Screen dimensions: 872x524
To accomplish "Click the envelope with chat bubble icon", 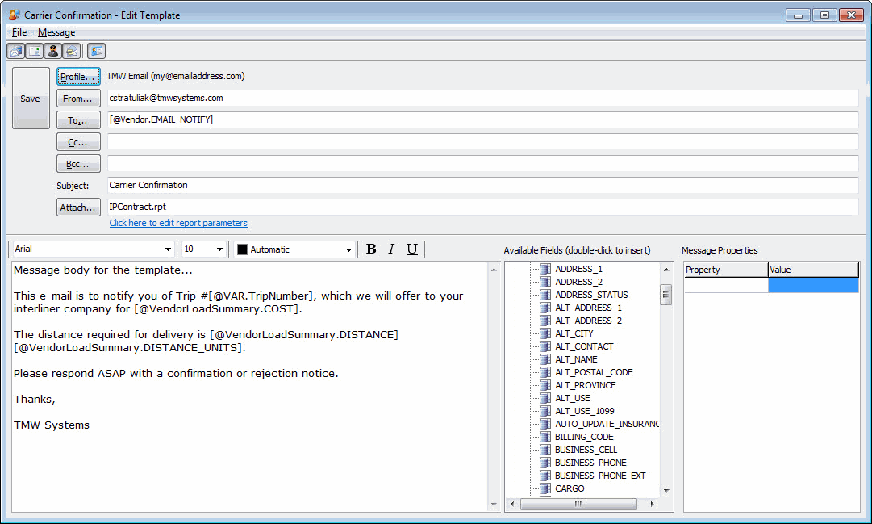I will (72, 51).
